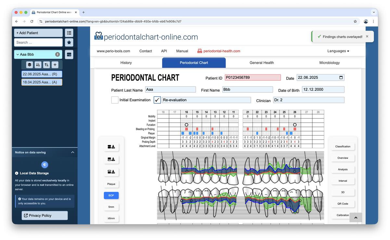
Task: Open the History tab
Action: point(126,63)
